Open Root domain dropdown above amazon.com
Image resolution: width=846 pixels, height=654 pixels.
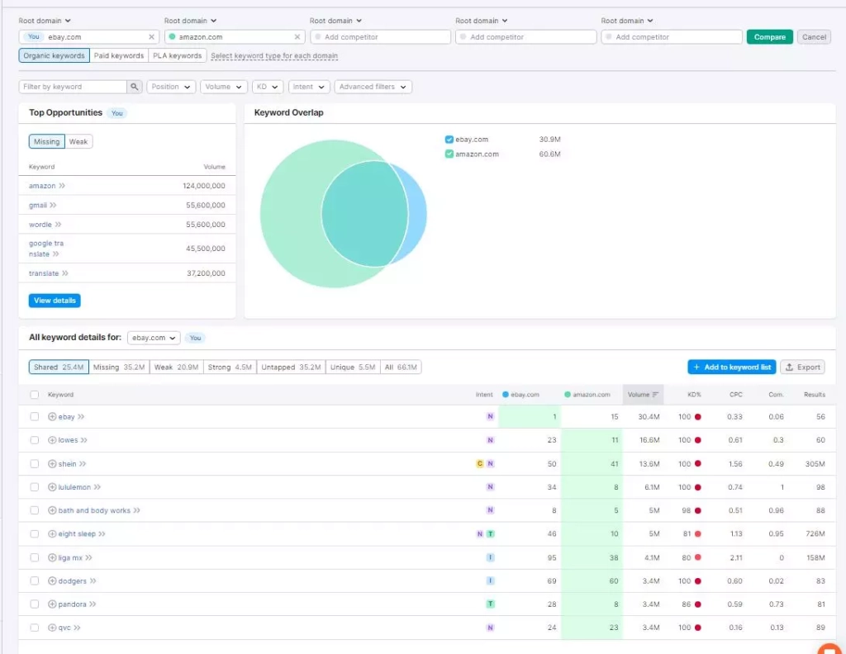[191, 21]
